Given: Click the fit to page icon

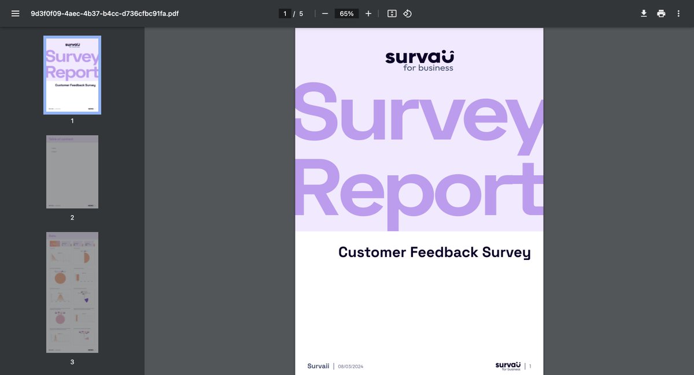Looking at the screenshot, I should pos(392,13).
